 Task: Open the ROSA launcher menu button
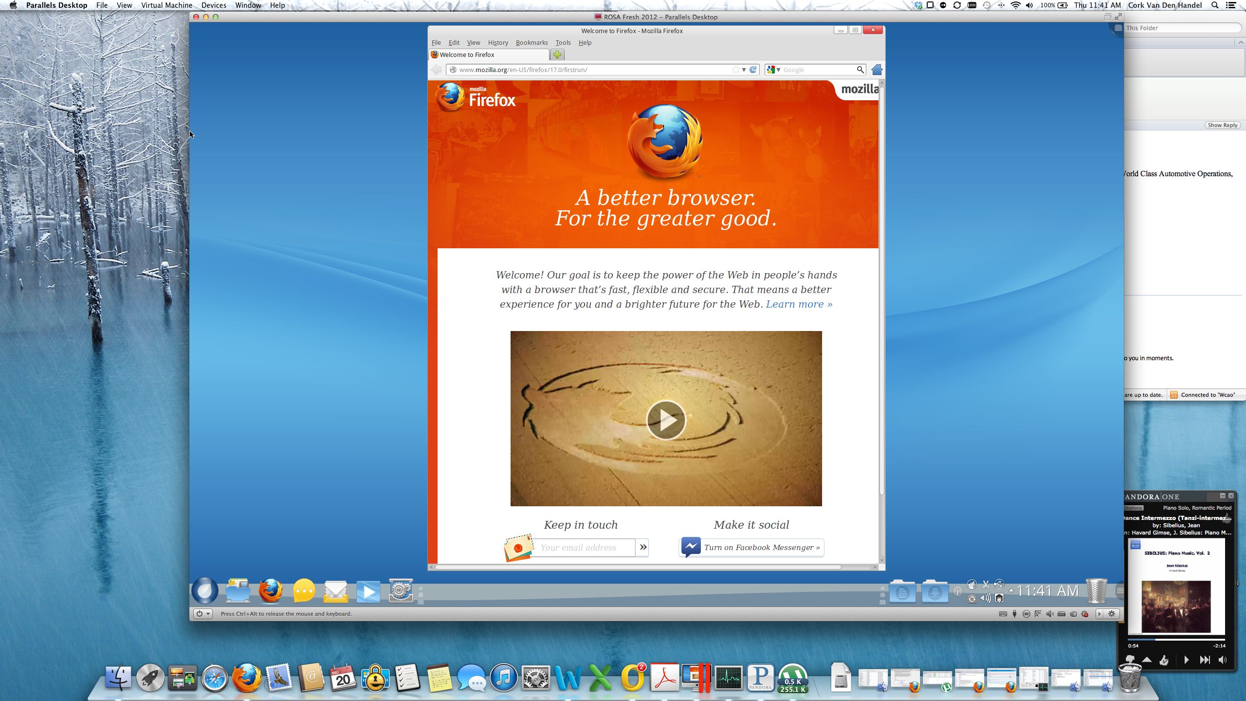204,591
